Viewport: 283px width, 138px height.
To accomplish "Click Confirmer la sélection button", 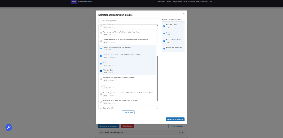I will [x=175, y=119].
